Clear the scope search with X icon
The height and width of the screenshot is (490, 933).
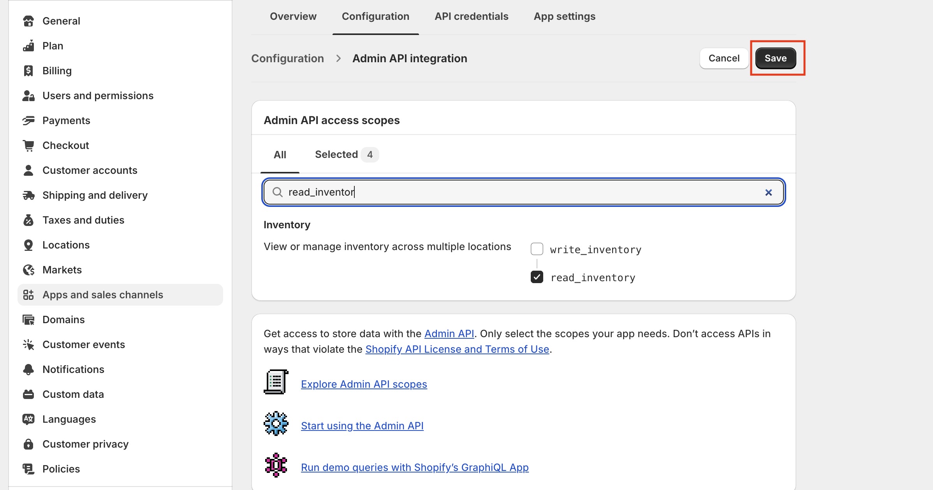tap(768, 192)
